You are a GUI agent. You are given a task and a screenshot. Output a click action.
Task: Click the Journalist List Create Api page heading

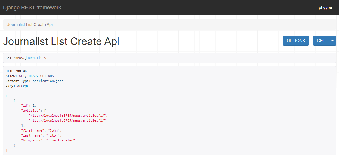[61, 41]
